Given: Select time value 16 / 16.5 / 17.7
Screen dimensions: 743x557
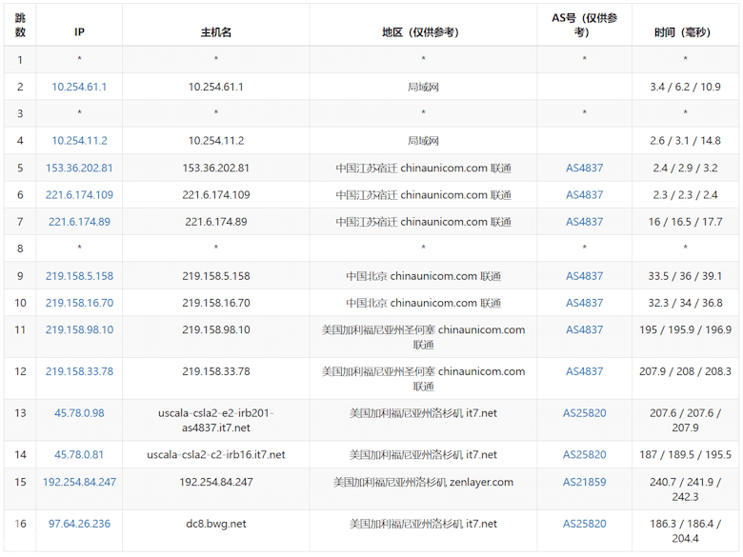Looking at the screenshot, I should pos(685,222).
